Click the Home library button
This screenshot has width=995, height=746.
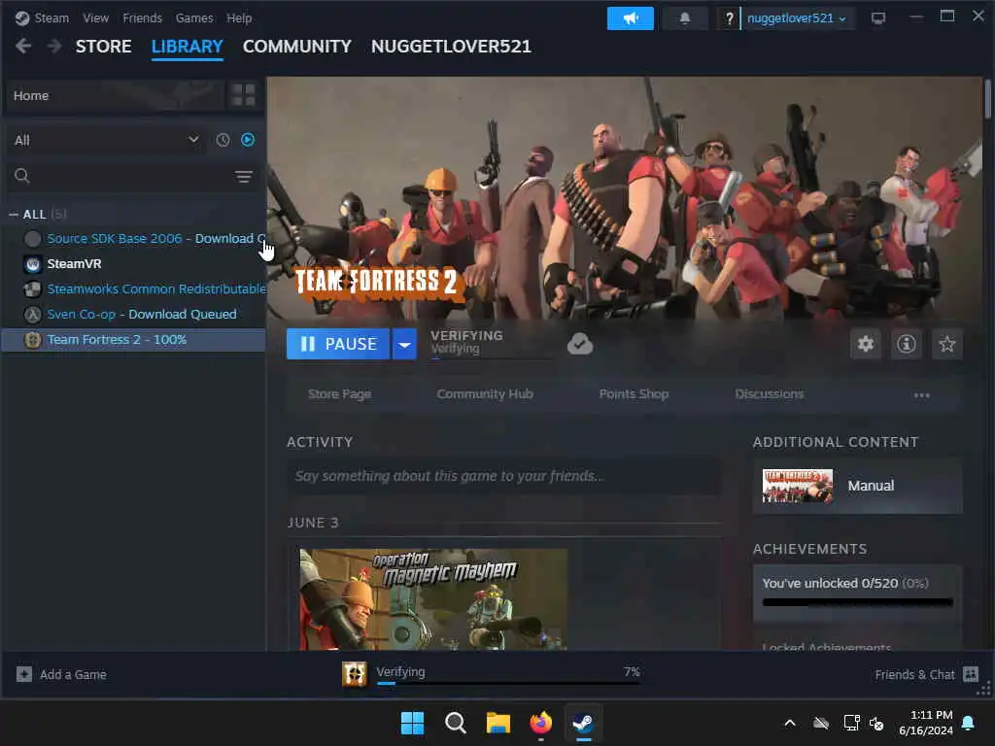tap(115, 96)
